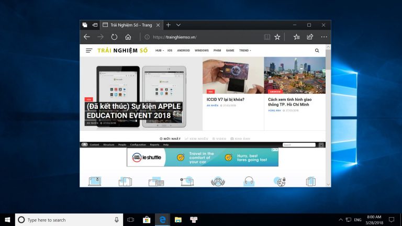Show site information icon in address bar
This screenshot has height=226, width=402.
point(147,37)
